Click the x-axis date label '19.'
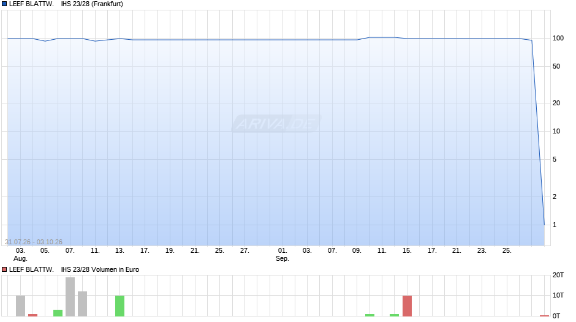 170,250
